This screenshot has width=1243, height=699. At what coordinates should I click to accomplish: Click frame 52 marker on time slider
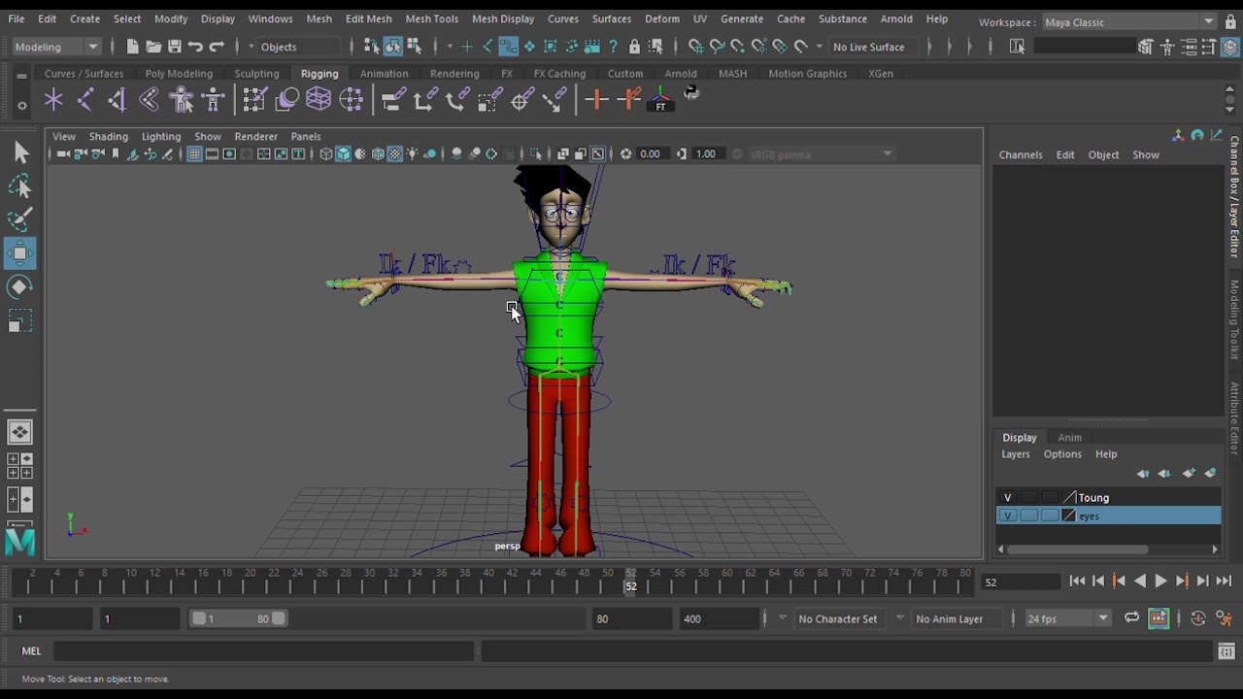click(631, 581)
